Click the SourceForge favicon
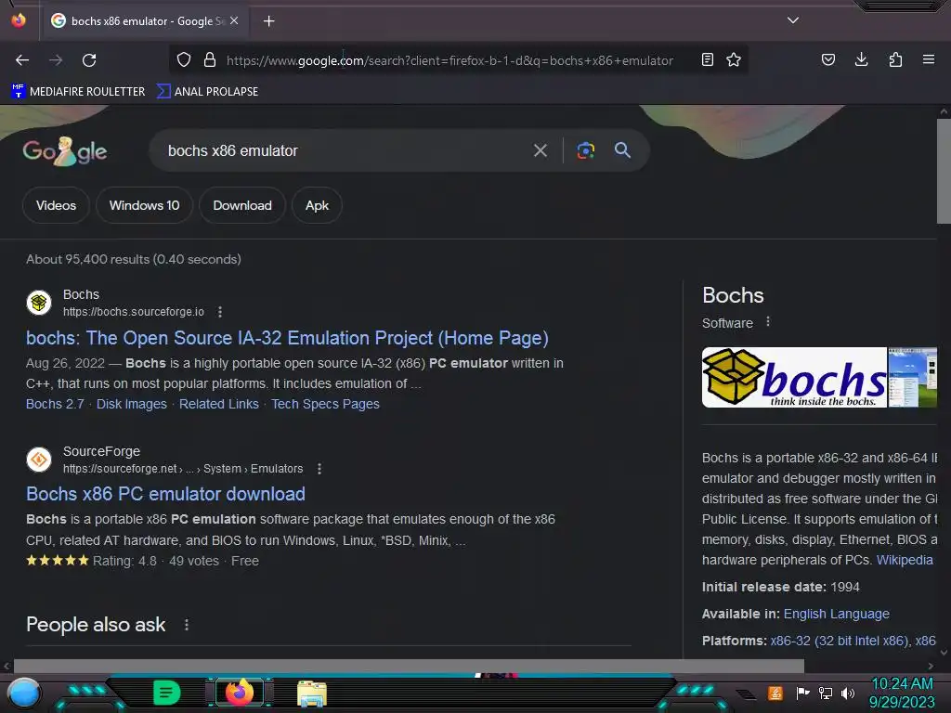The height and width of the screenshot is (713, 951). point(39,460)
